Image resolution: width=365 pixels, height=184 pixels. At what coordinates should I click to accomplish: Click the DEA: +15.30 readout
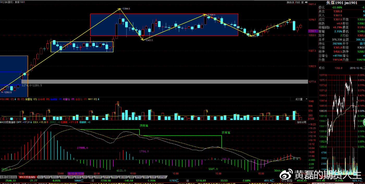click(40, 122)
